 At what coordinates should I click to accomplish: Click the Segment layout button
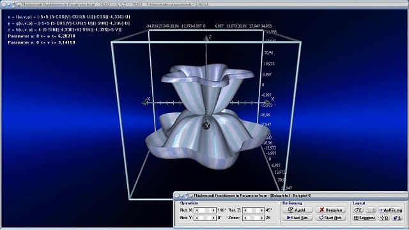pos(364,217)
